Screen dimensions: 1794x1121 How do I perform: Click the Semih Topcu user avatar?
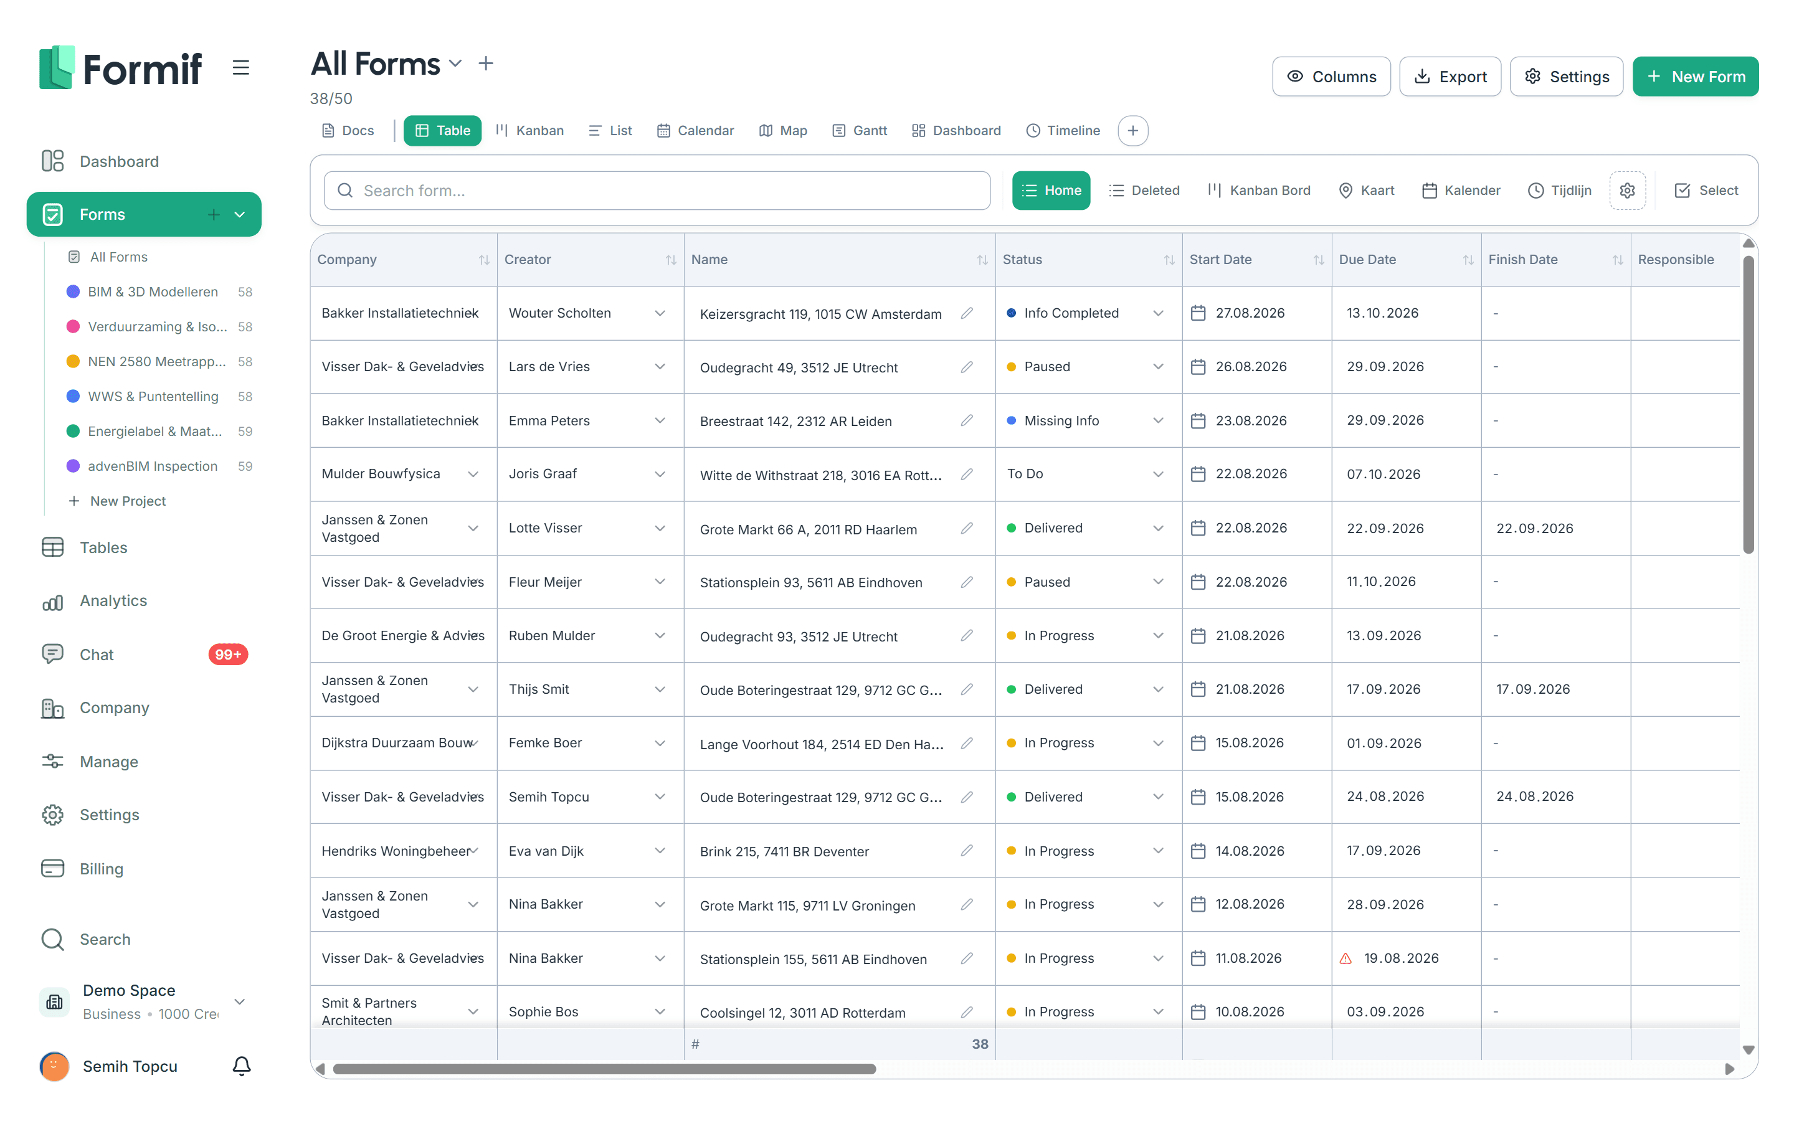(54, 1066)
